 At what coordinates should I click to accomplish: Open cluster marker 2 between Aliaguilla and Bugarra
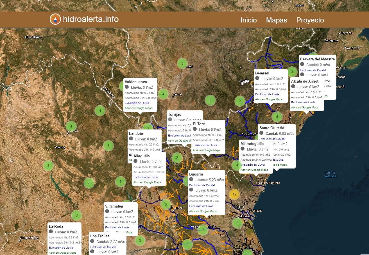point(177,158)
